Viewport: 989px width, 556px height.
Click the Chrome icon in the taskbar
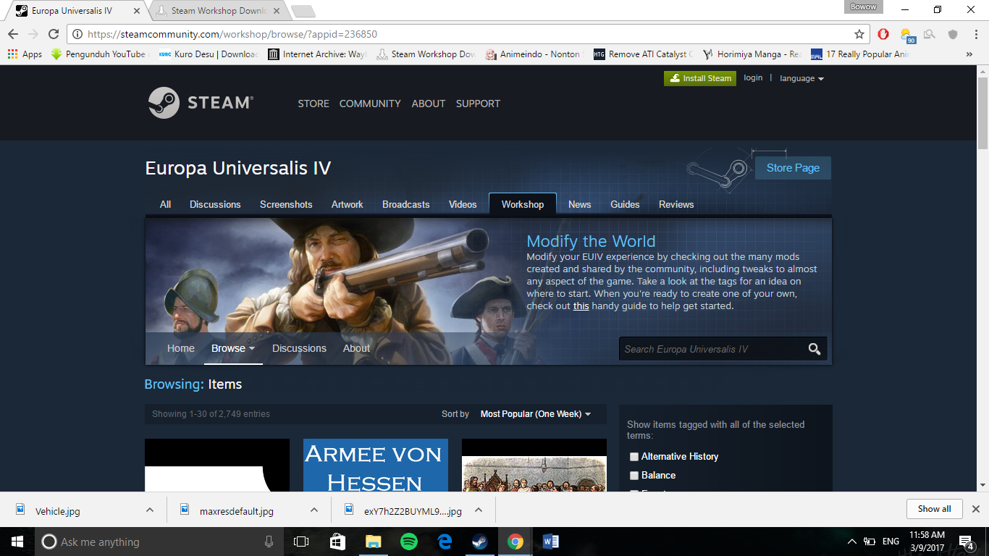click(515, 542)
